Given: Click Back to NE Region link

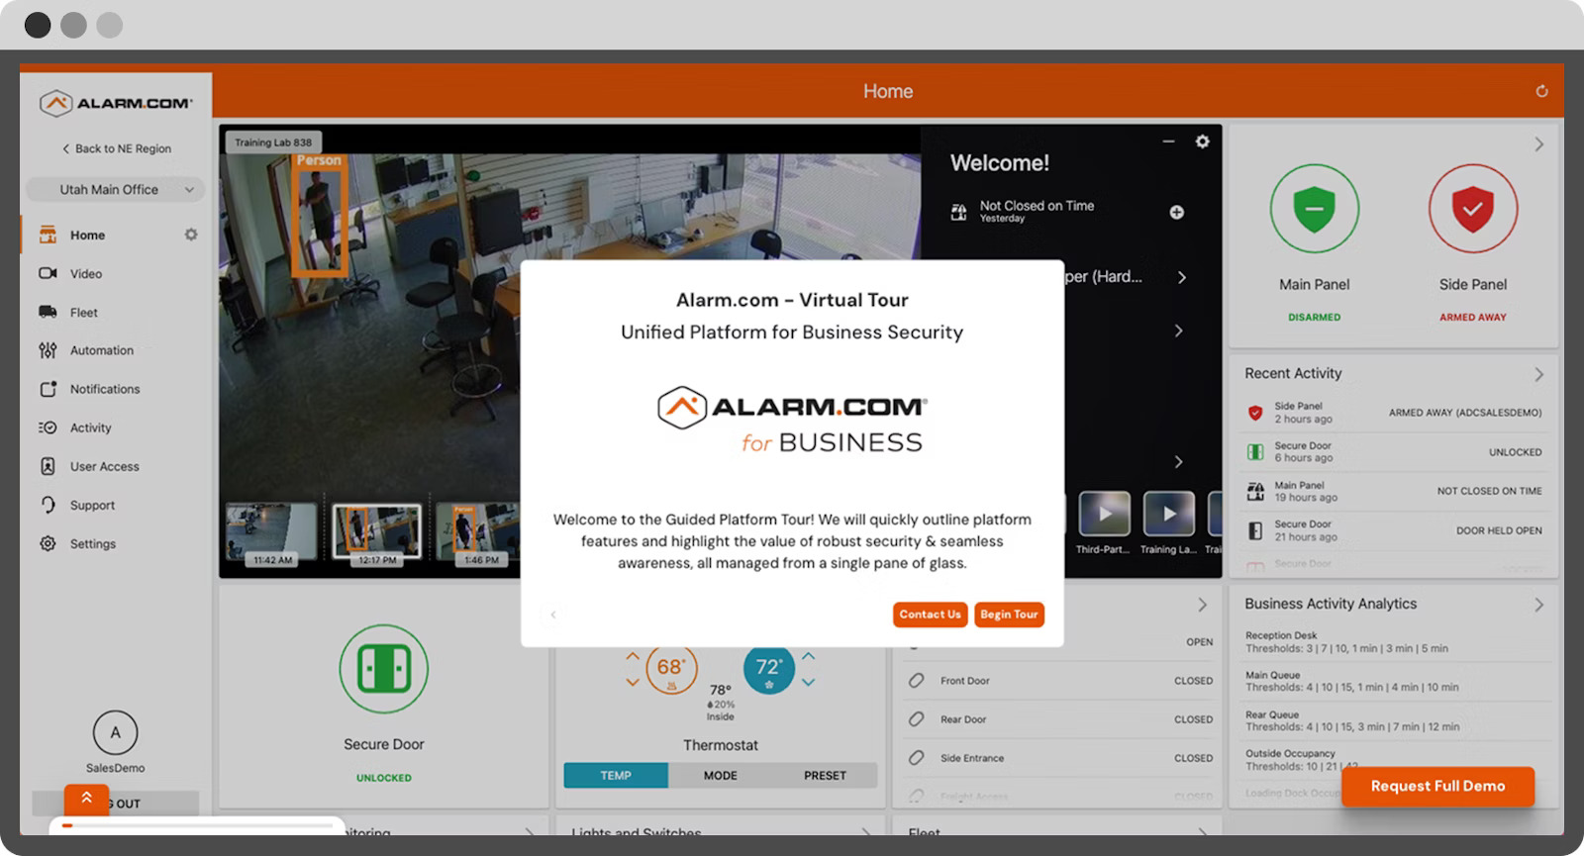Looking at the screenshot, I should tap(117, 148).
